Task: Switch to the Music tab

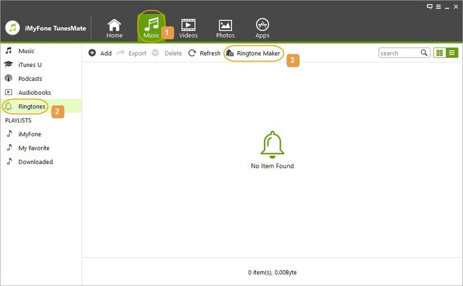Action: pyautogui.click(x=152, y=28)
